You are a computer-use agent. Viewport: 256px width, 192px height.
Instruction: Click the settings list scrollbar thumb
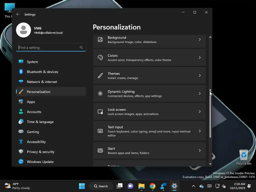pyautogui.click(x=210, y=113)
